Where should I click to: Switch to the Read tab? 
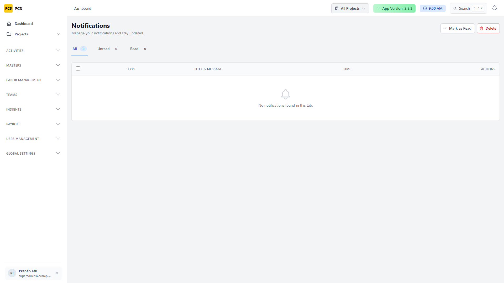coord(138,49)
